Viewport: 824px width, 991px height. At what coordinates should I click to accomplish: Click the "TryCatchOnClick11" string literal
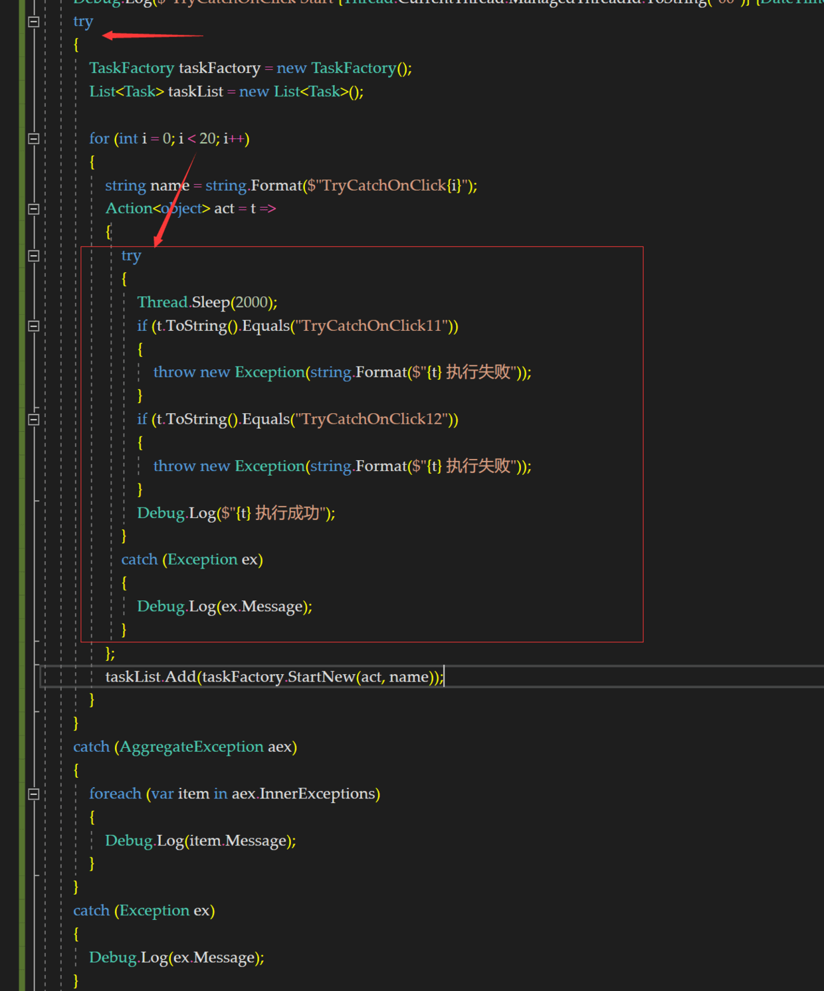[x=371, y=326]
